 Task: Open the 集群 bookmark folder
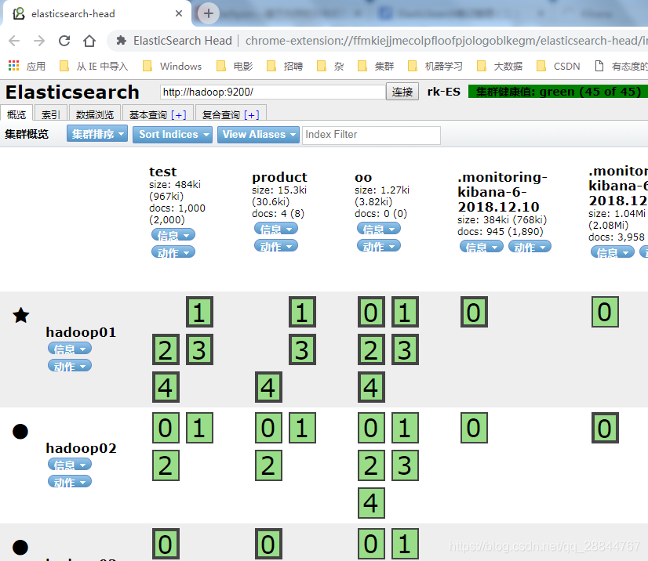coord(376,66)
